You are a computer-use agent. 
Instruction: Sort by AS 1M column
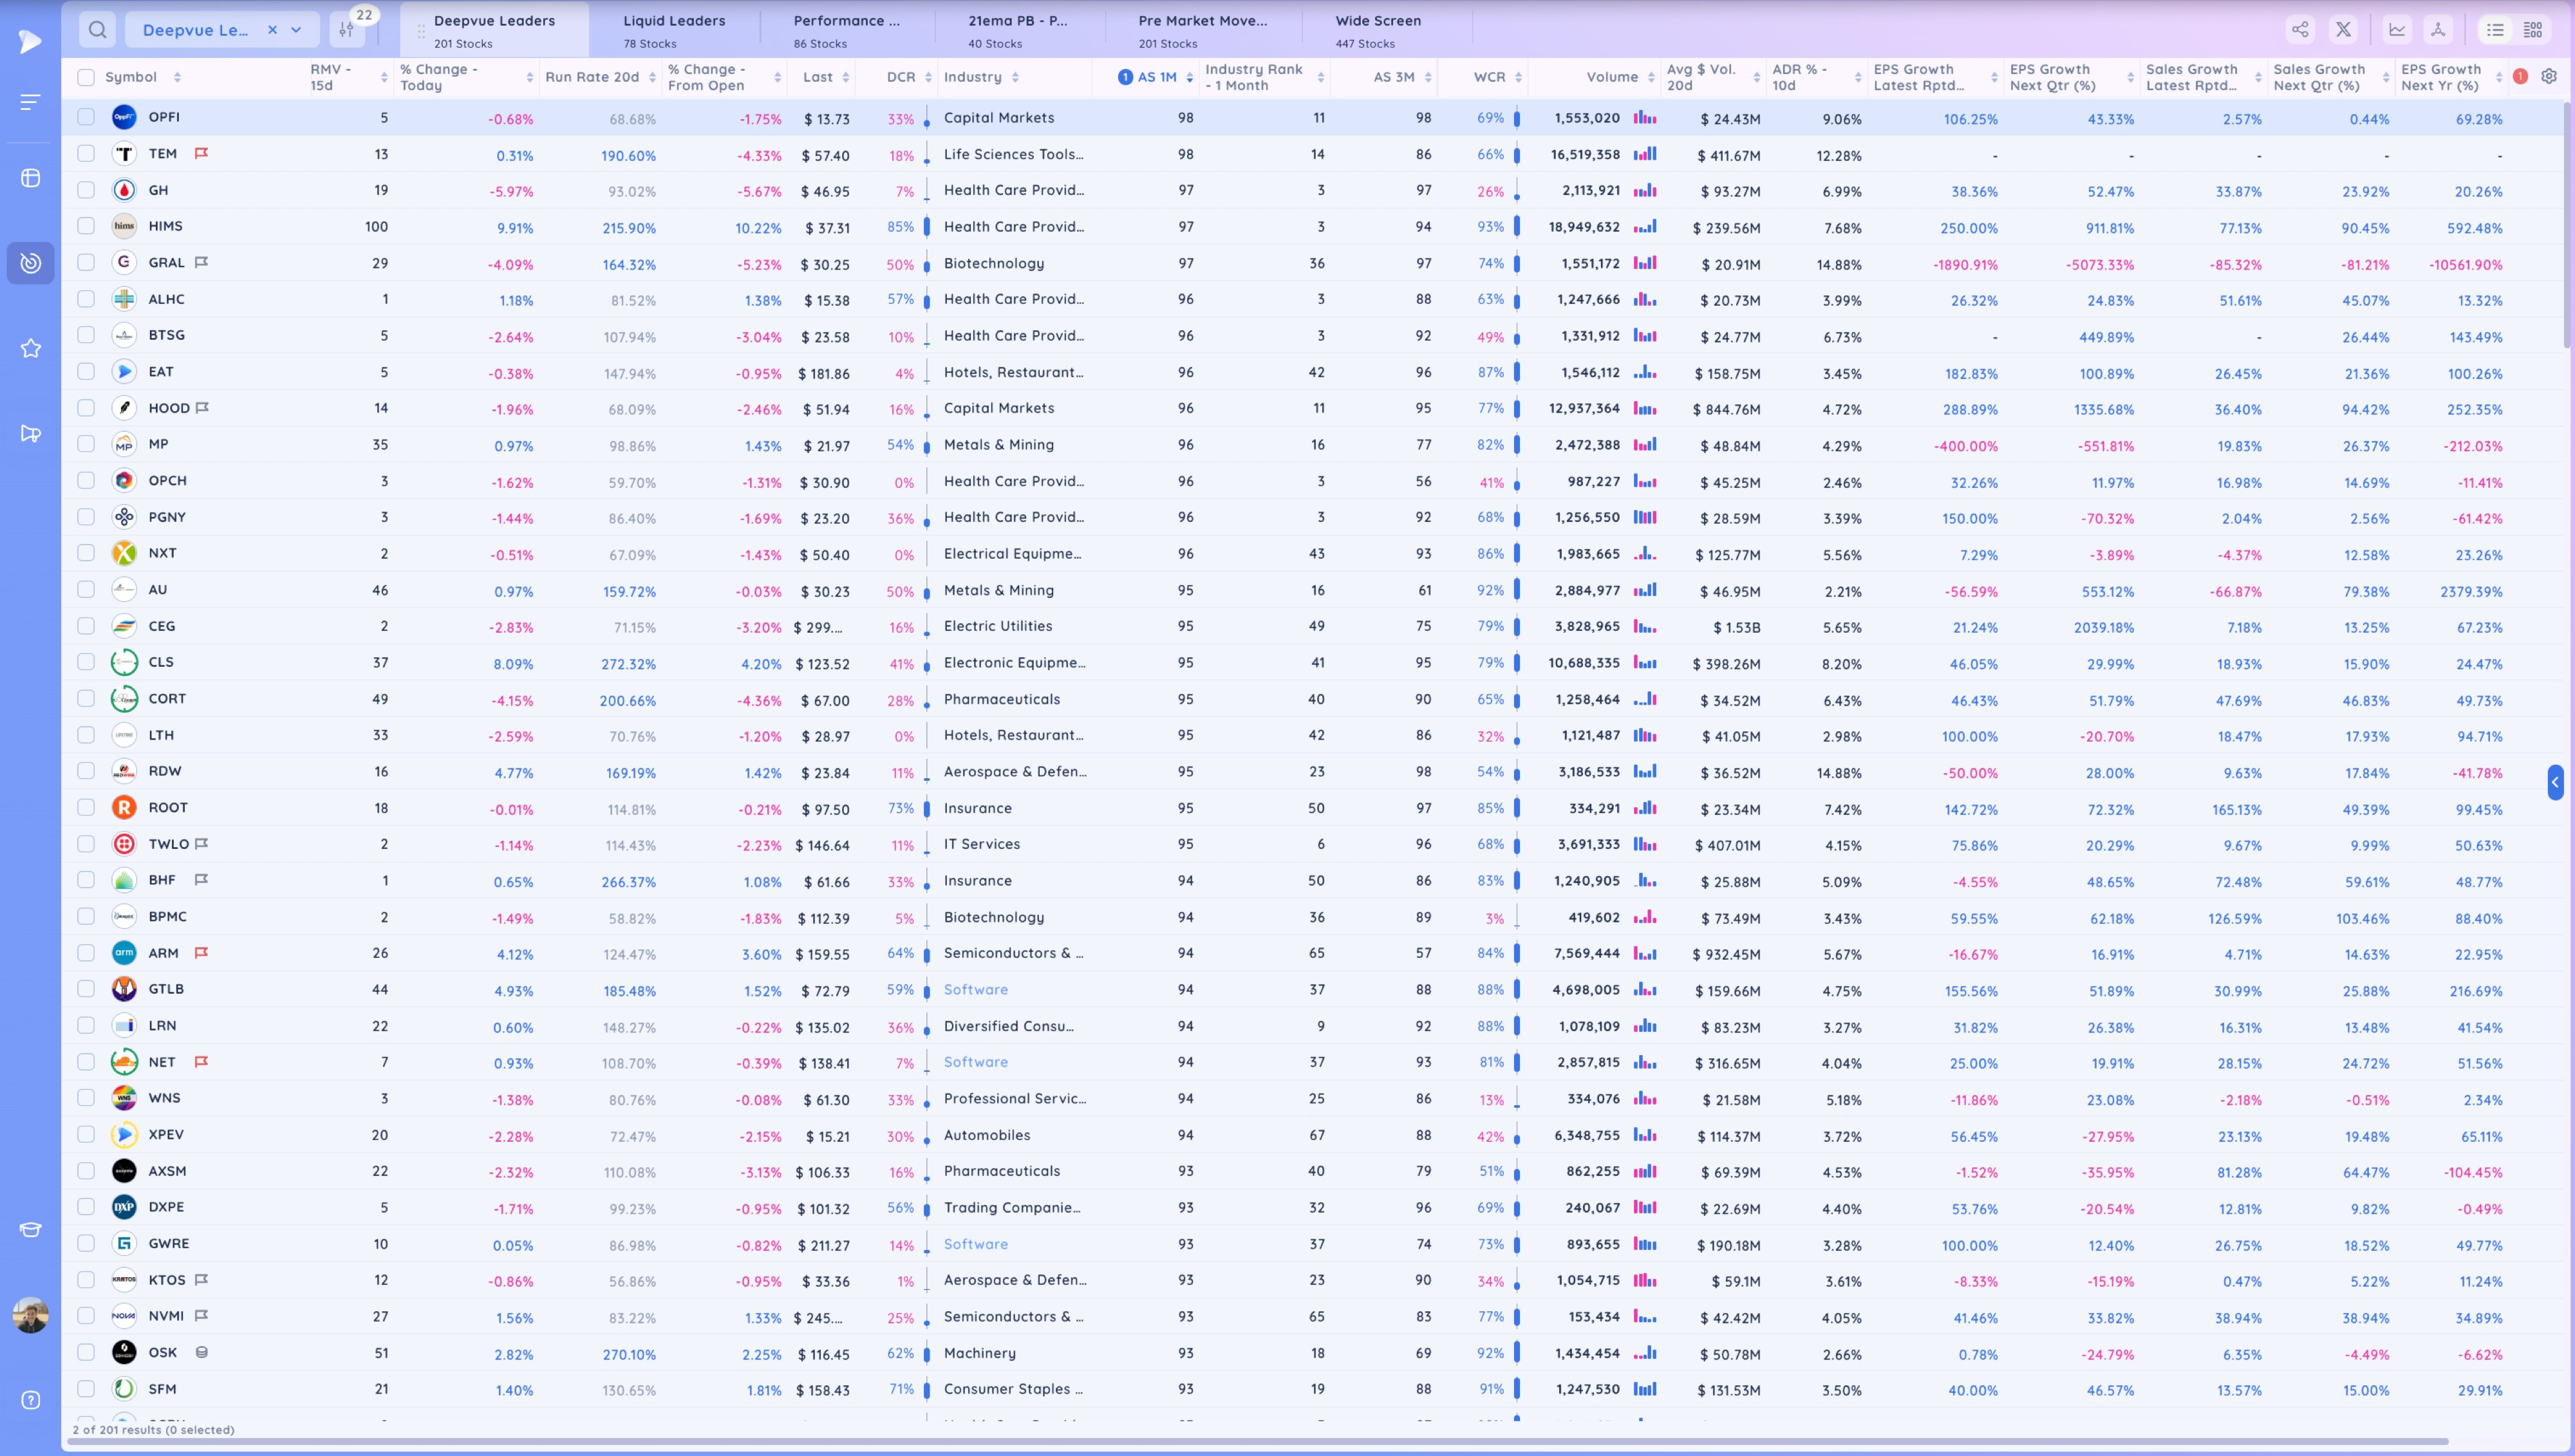pyautogui.click(x=1189, y=77)
